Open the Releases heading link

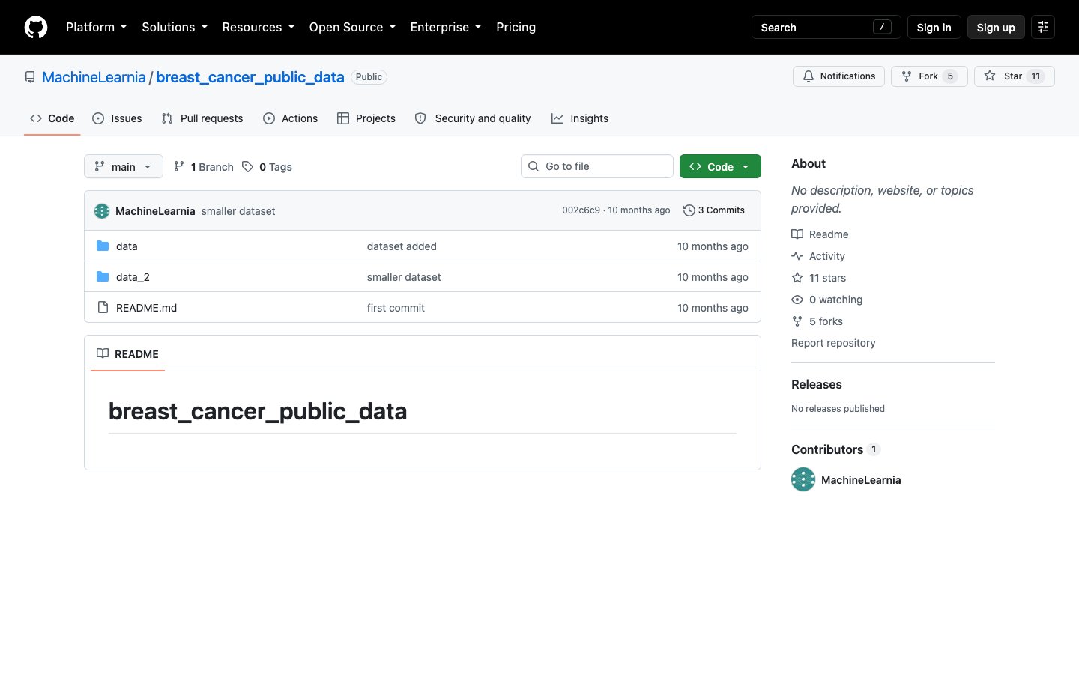[x=817, y=384]
